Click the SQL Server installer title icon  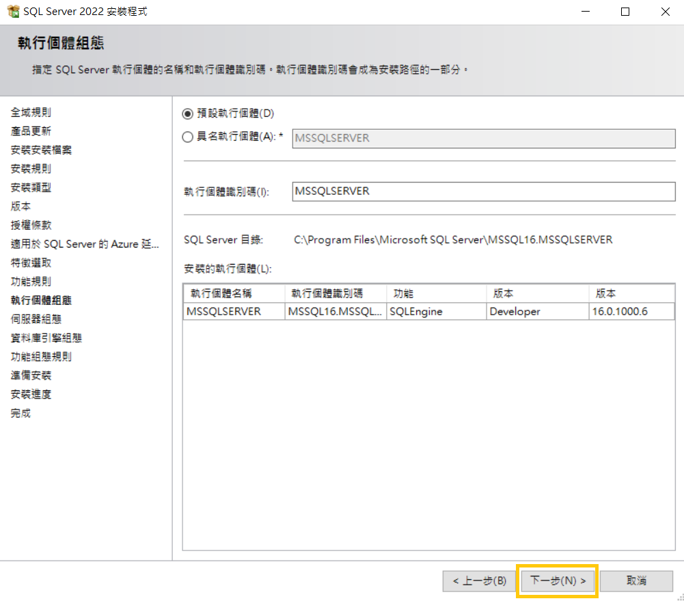click(x=14, y=12)
